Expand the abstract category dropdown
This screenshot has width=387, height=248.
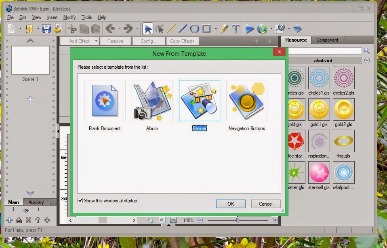tap(367, 61)
